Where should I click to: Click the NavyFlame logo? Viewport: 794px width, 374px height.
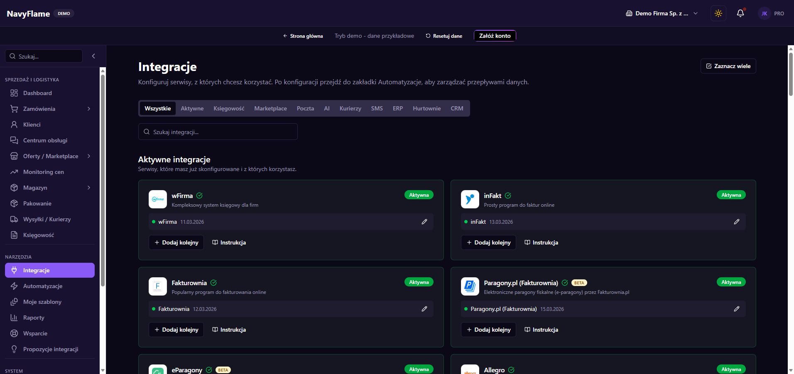(x=28, y=14)
